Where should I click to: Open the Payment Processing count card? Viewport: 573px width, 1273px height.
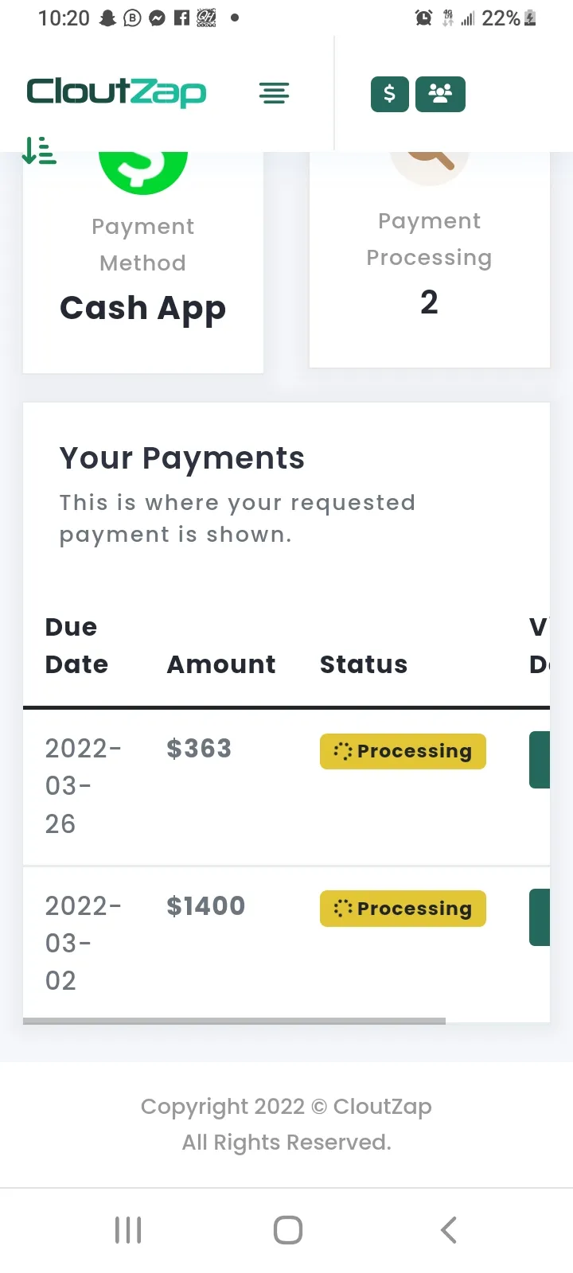[x=430, y=259]
